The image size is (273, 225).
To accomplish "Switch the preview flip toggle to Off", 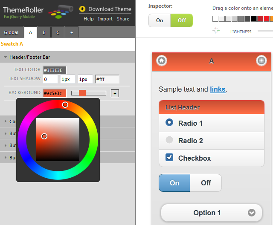I will (206, 183).
